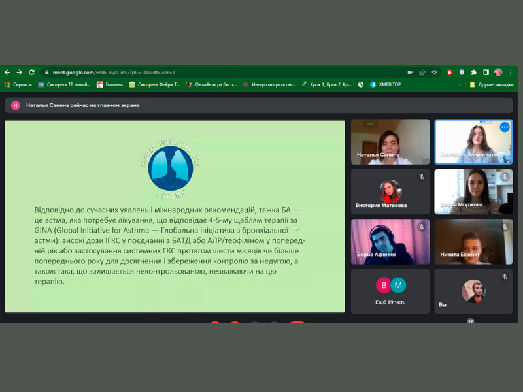Open options on Екатерина Мироненко's tile
523x392 pixels.
click(x=505, y=127)
